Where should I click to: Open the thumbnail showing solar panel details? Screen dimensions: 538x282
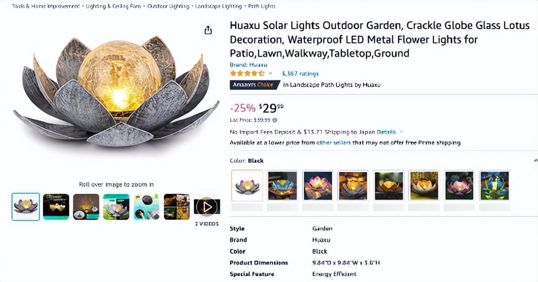[146, 207]
